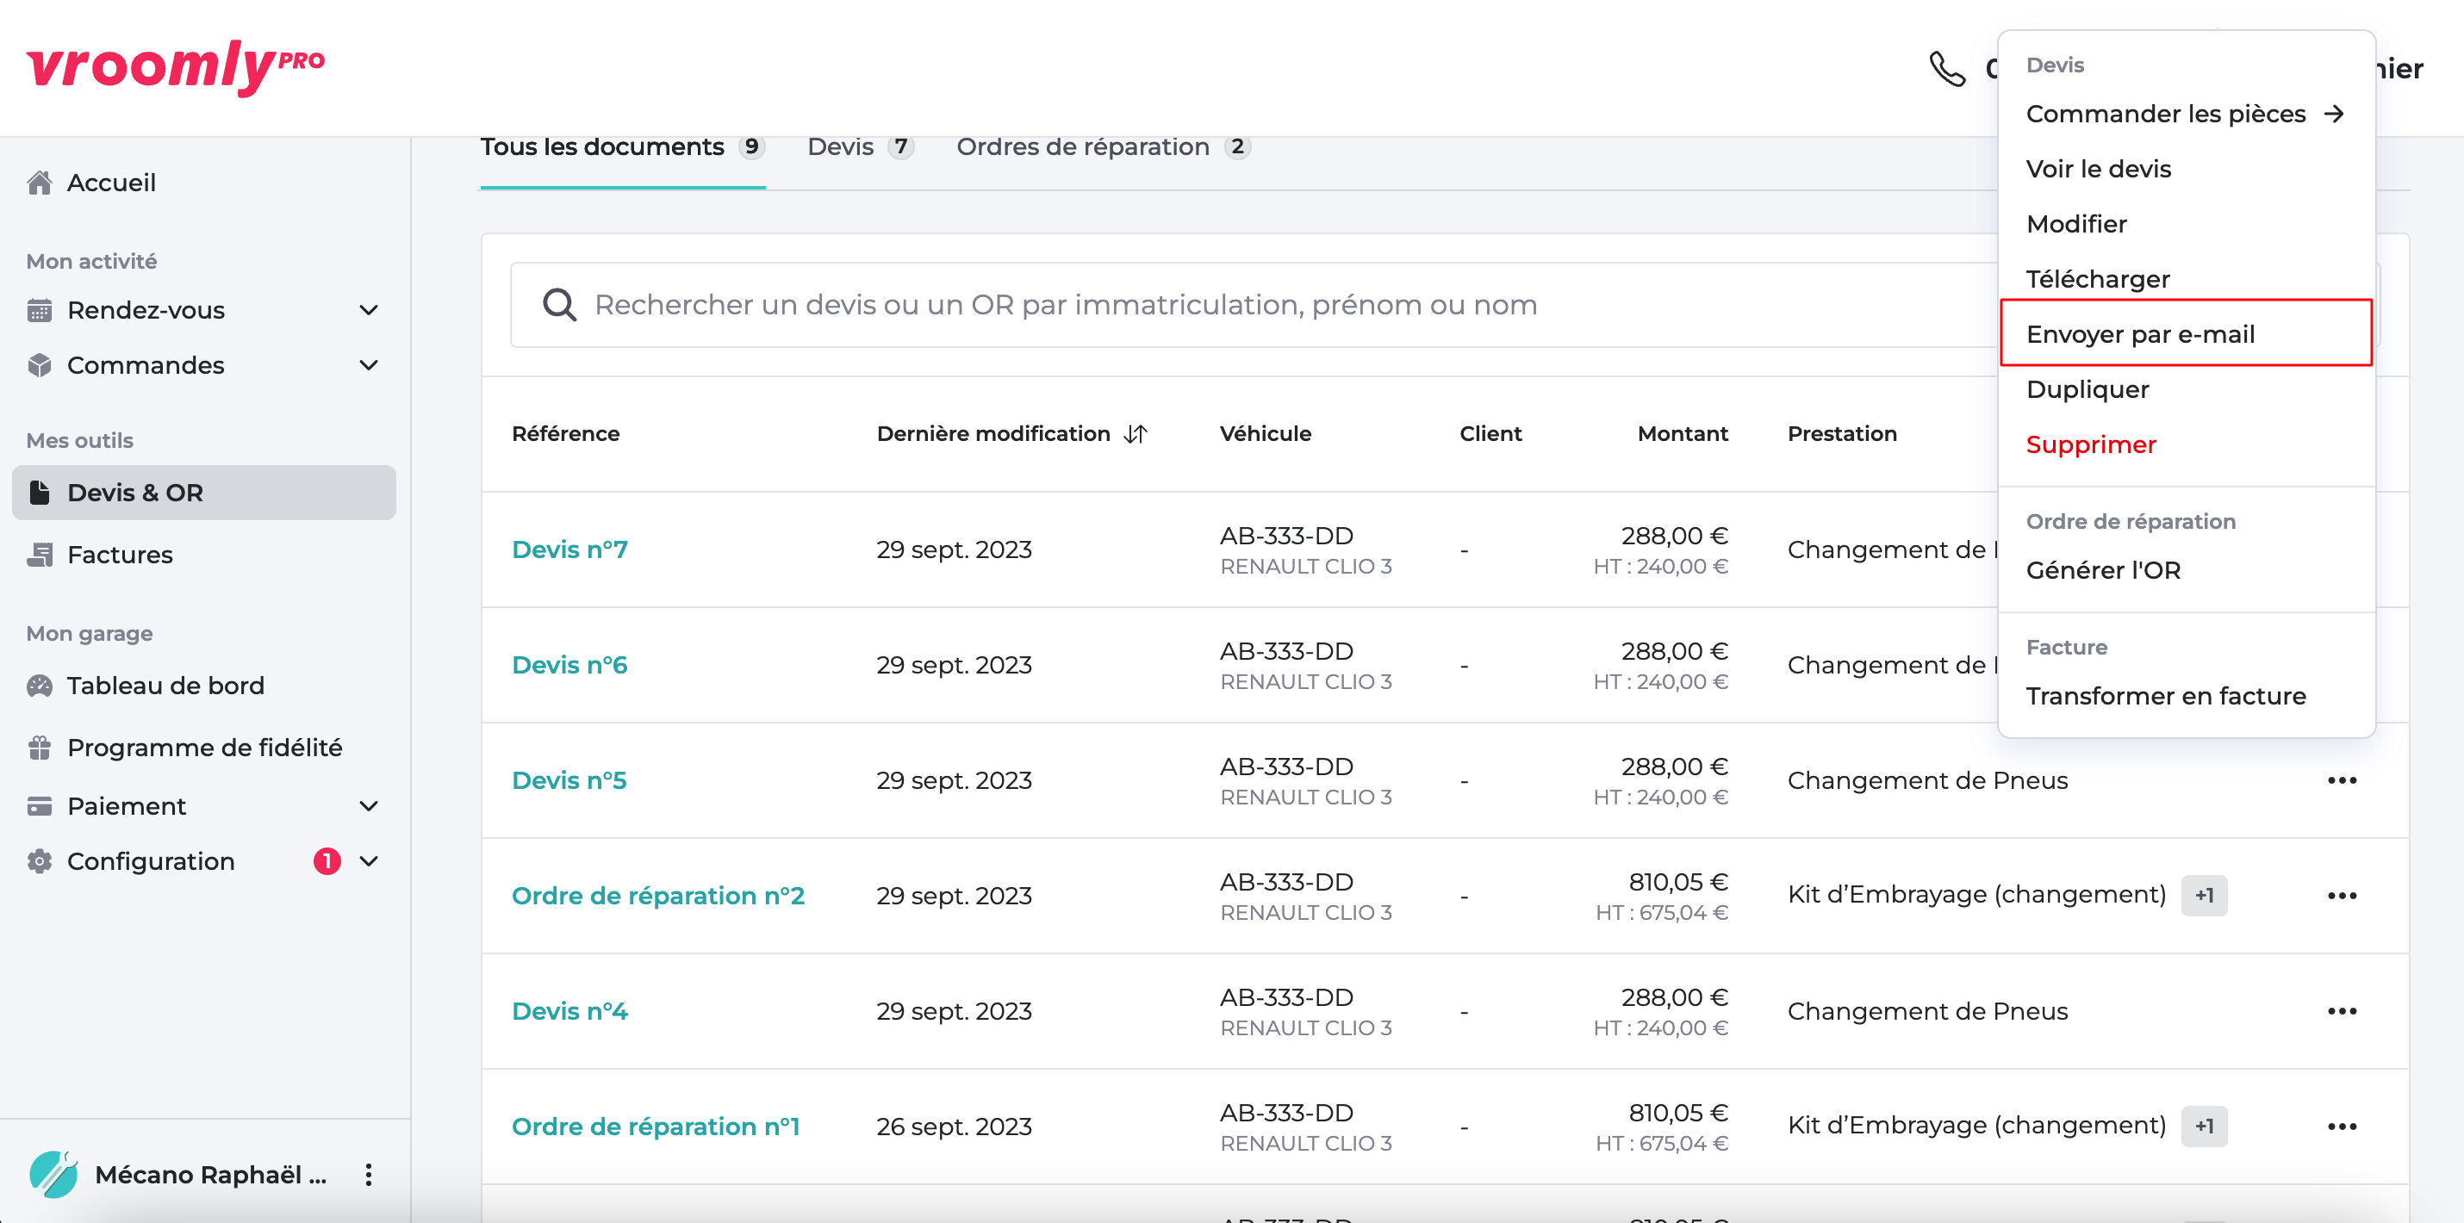
Task: Click arrow icon next to Commander les pièces
Action: 2334,114
